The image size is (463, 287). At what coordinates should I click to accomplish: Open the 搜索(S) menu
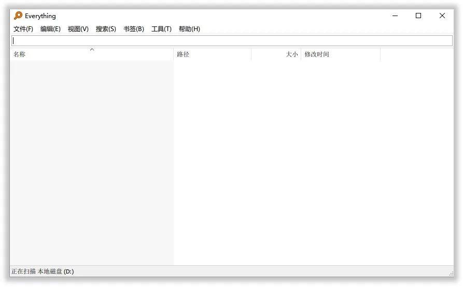pos(106,29)
